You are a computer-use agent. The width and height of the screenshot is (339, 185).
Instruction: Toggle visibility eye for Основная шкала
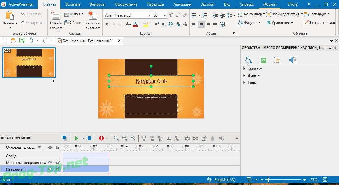pos(50,147)
